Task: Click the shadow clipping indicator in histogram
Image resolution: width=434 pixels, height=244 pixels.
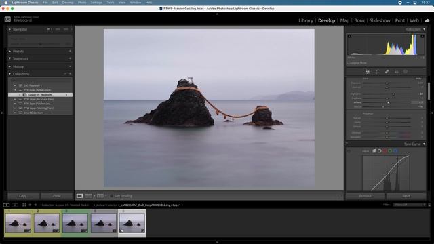Action: click(349, 36)
